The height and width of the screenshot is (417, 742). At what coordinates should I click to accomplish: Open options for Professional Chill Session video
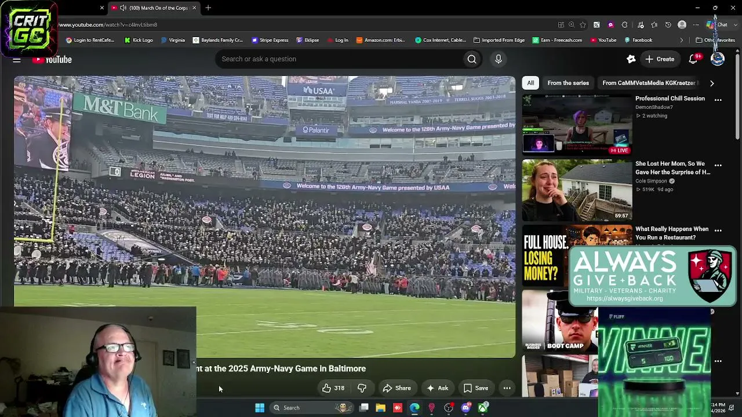[x=718, y=100]
